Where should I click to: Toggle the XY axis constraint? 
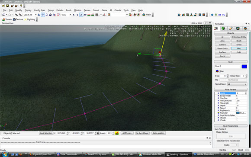85,15
